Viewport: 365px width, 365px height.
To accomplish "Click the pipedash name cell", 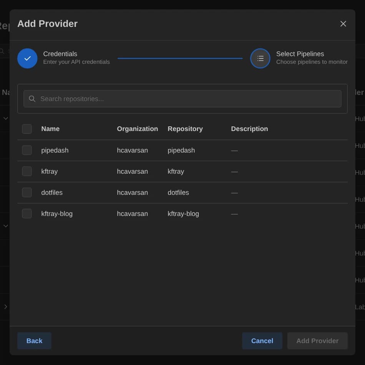I will 55,150.
